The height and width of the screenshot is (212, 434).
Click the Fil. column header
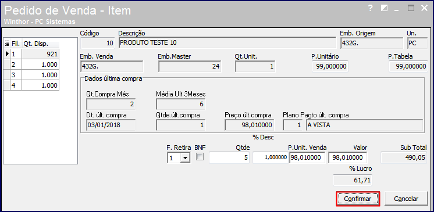[16, 44]
